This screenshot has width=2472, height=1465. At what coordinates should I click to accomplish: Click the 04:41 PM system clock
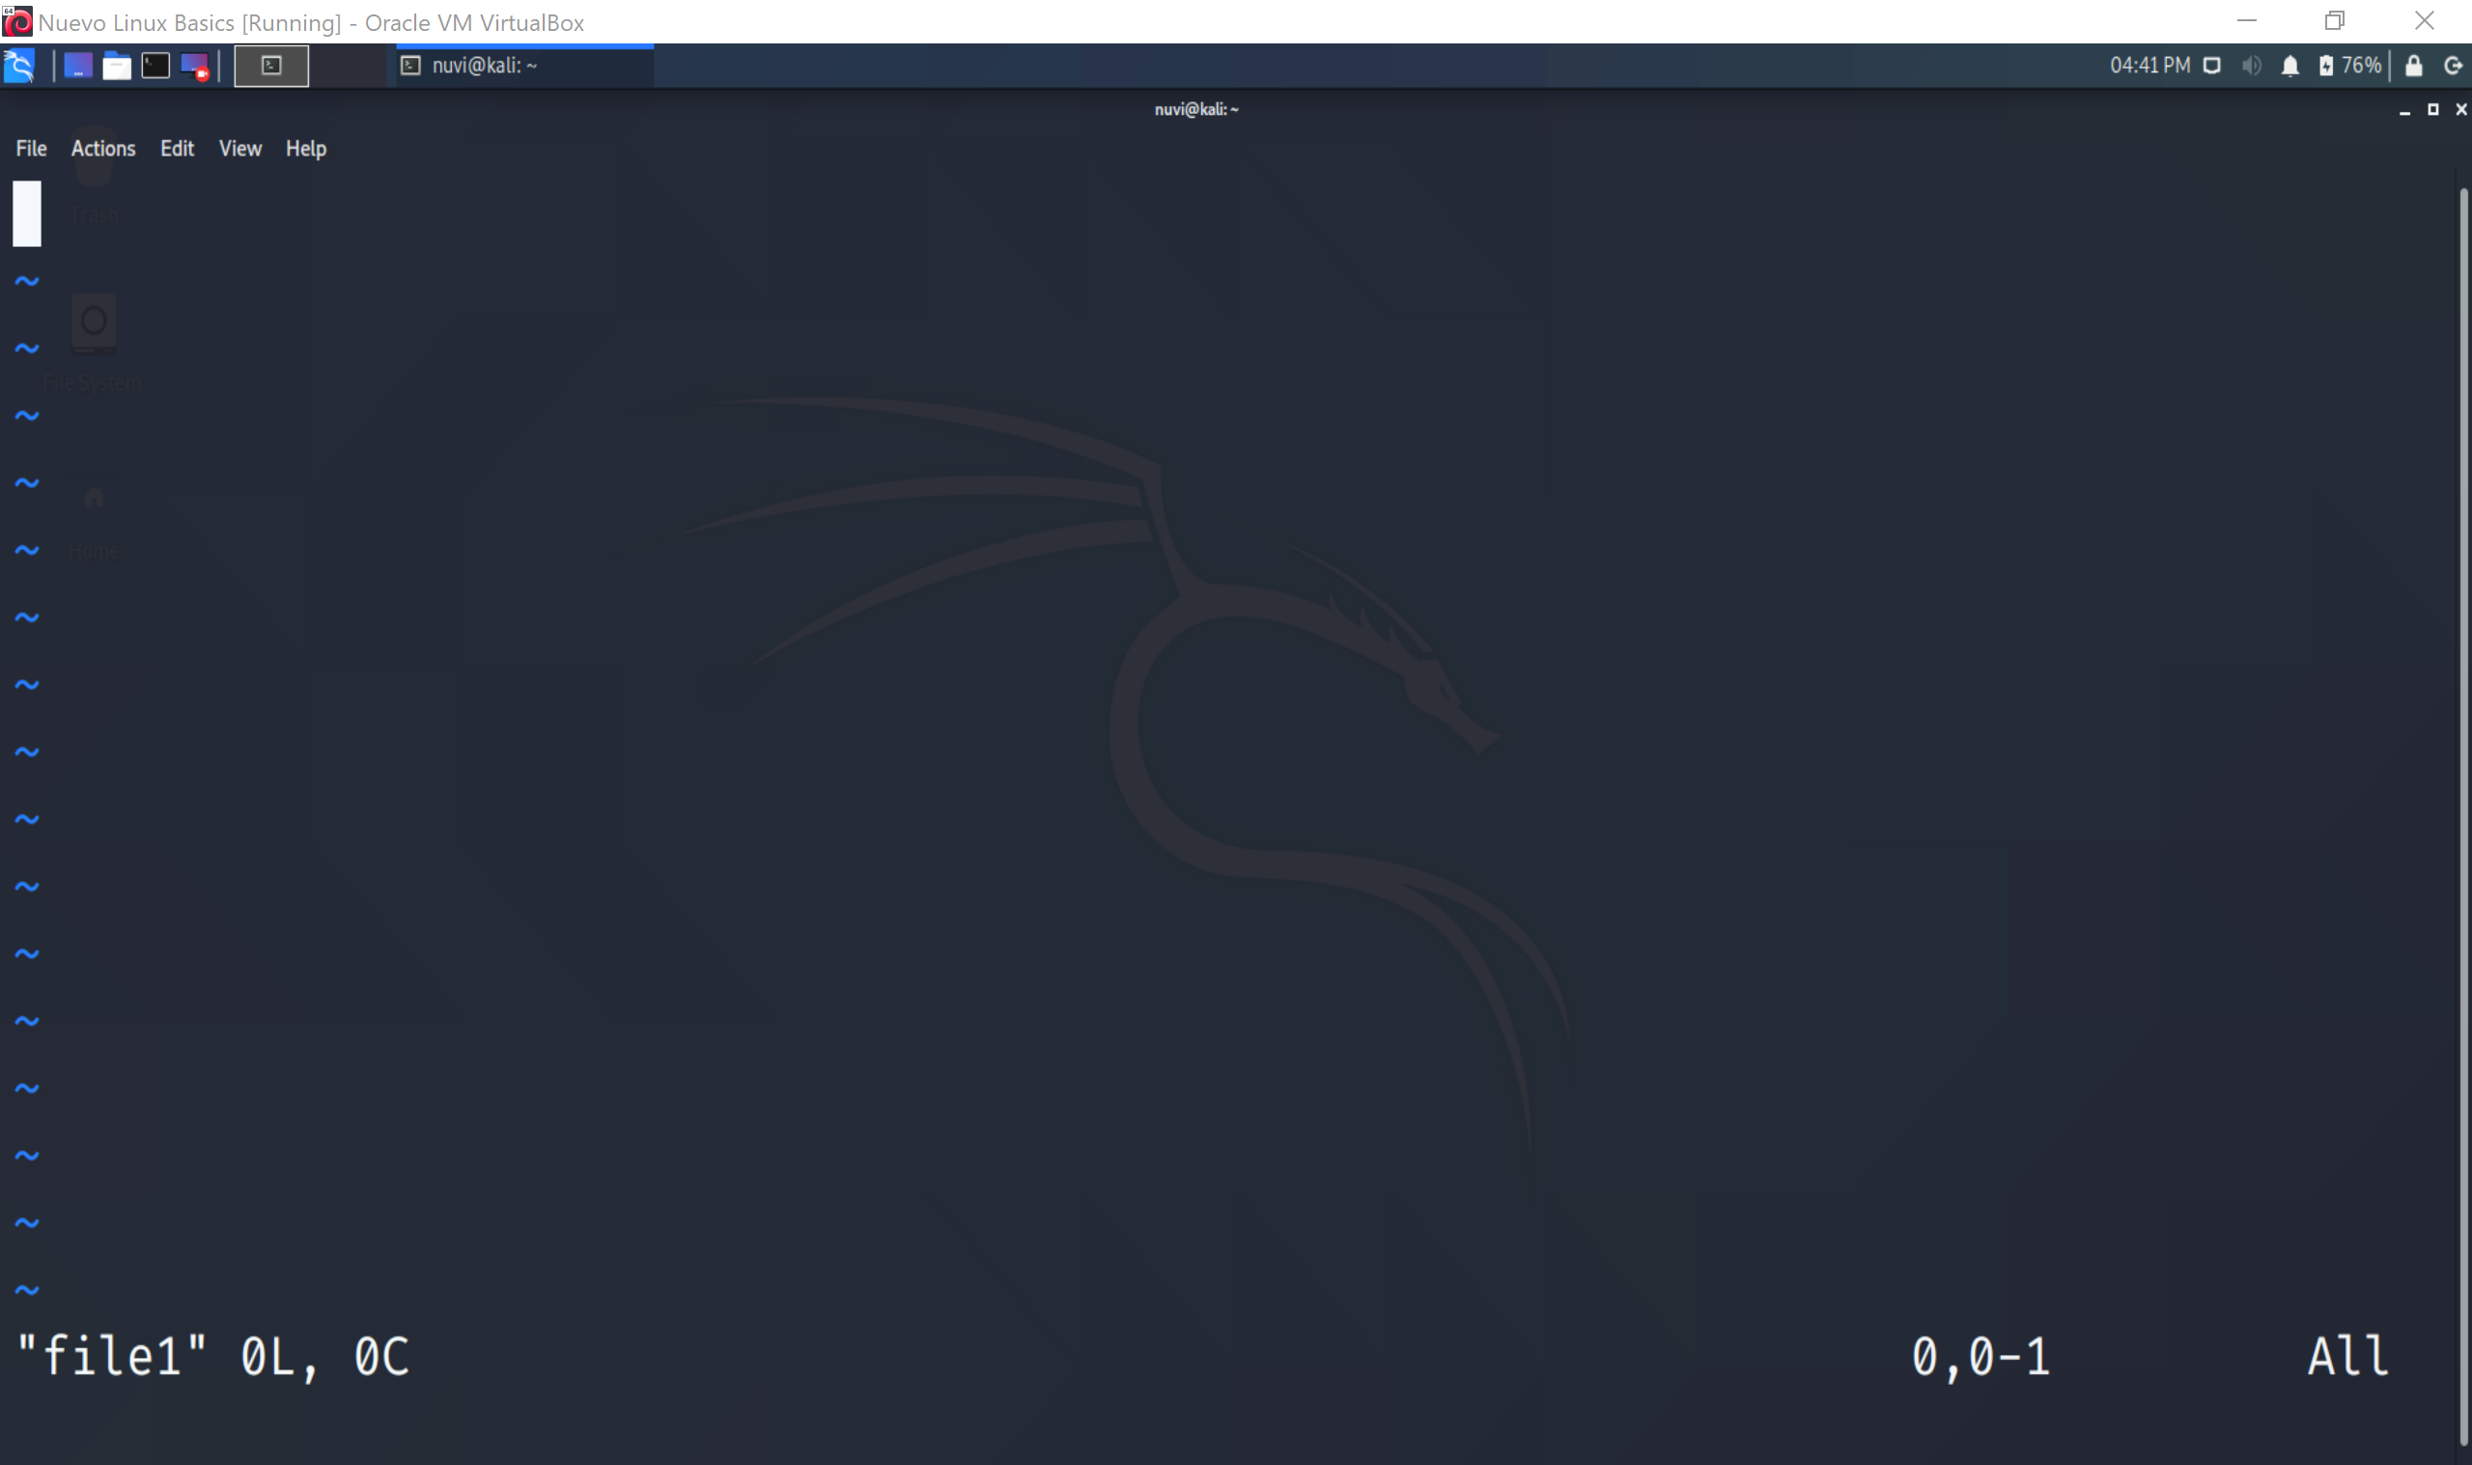tap(2148, 65)
